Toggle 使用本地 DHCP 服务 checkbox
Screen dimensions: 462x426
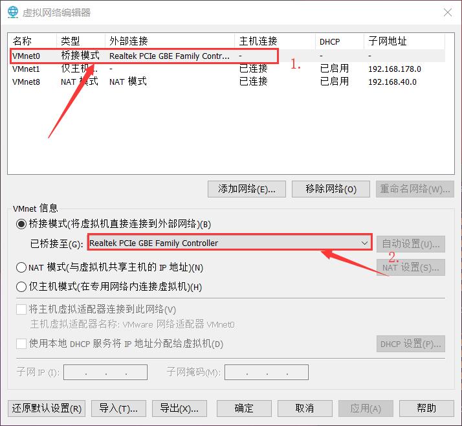[21, 343]
